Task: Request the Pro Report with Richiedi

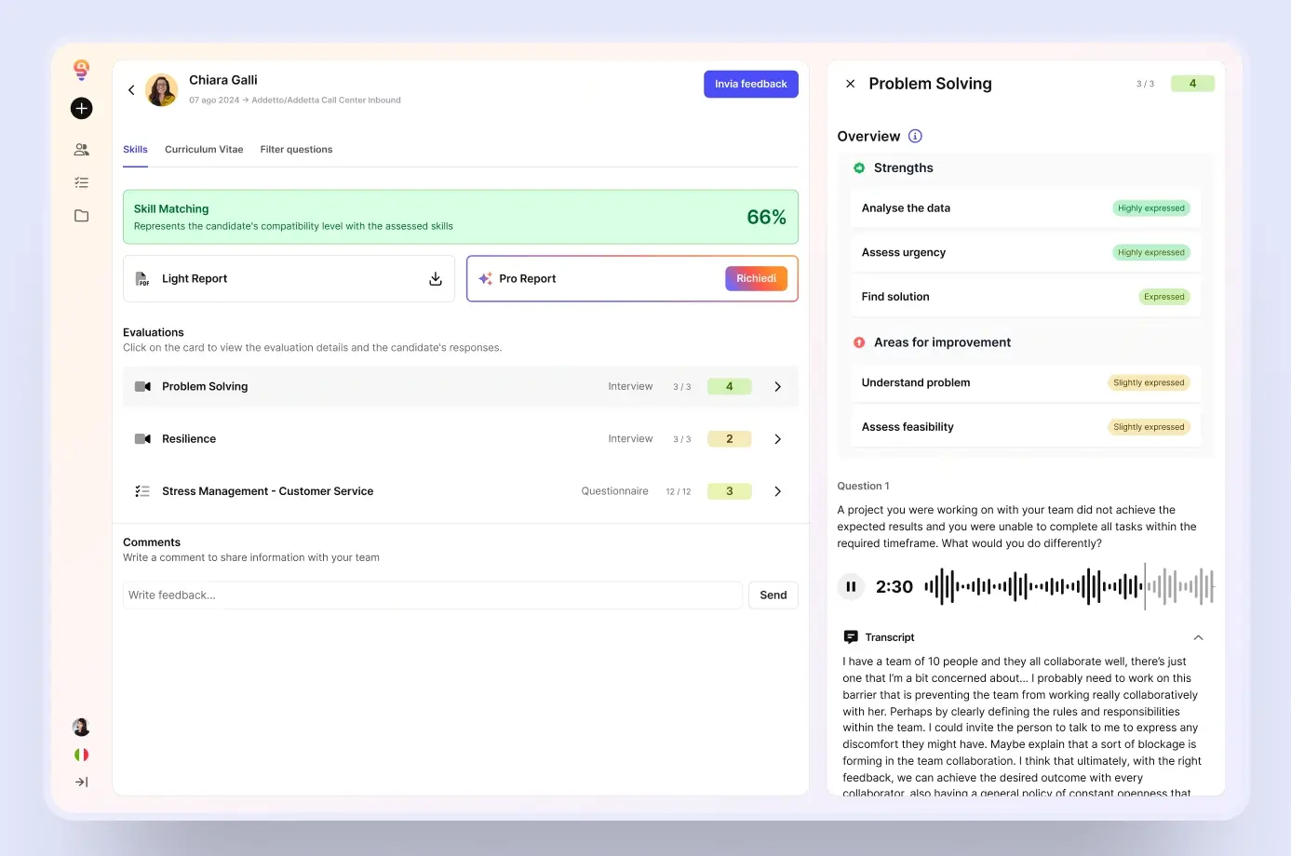Action: 756,278
